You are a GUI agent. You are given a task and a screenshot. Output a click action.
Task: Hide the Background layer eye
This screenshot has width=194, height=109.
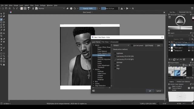(x=169, y=51)
